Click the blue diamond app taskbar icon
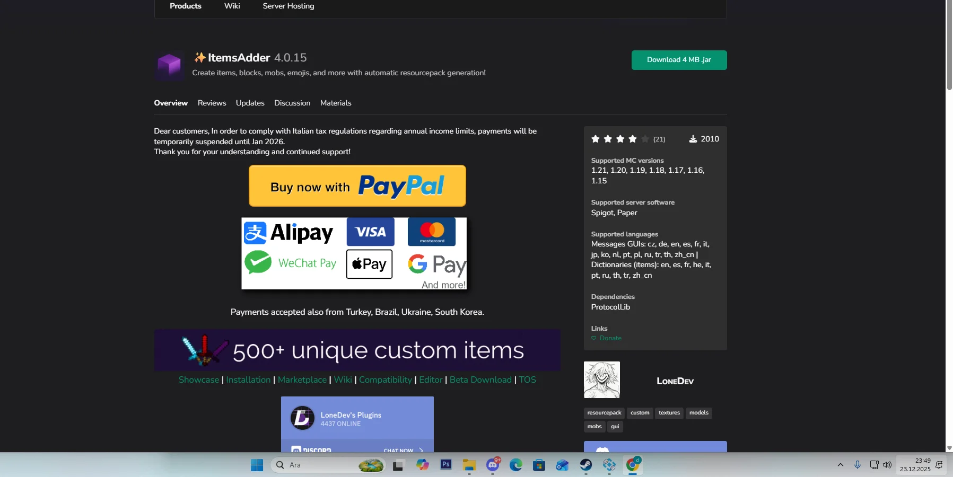 (609, 465)
